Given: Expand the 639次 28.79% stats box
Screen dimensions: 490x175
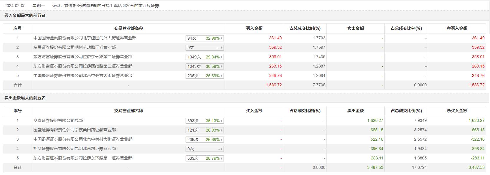Looking at the screenshot, I should [x=205, y=158].
